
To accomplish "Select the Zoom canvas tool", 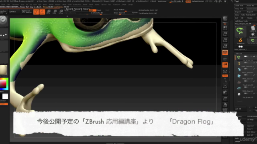I will [225, 34].
